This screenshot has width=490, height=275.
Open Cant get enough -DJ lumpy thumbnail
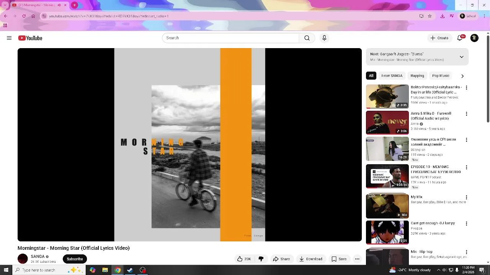coord(387,232)
